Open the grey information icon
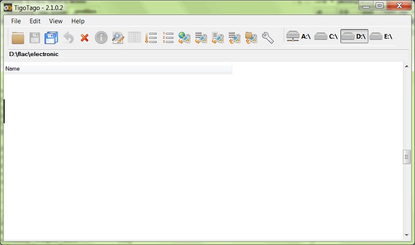Screen dimensions: 415x245 (101, 37)
